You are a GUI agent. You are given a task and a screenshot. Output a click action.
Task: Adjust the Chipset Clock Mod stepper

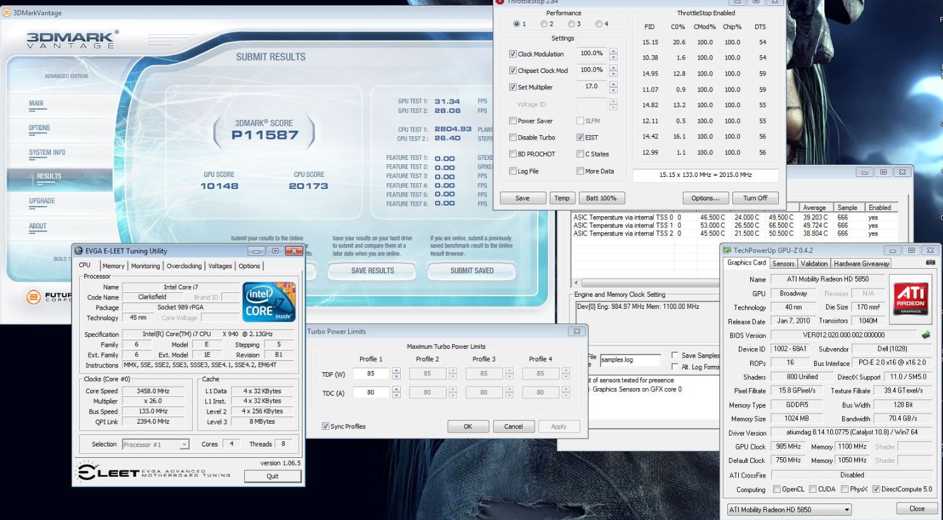(613, 70)
